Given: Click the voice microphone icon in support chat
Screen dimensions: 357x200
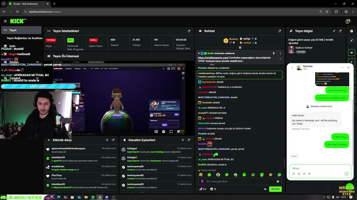Looking at the screenshot, I should [309, 174].
